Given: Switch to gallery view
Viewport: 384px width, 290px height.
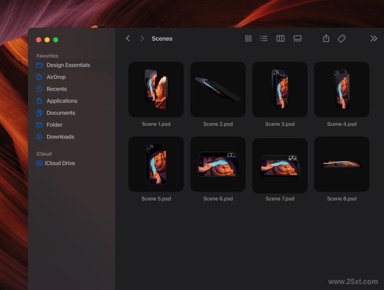Looking at the screenshot, I should tap(298, 38).
